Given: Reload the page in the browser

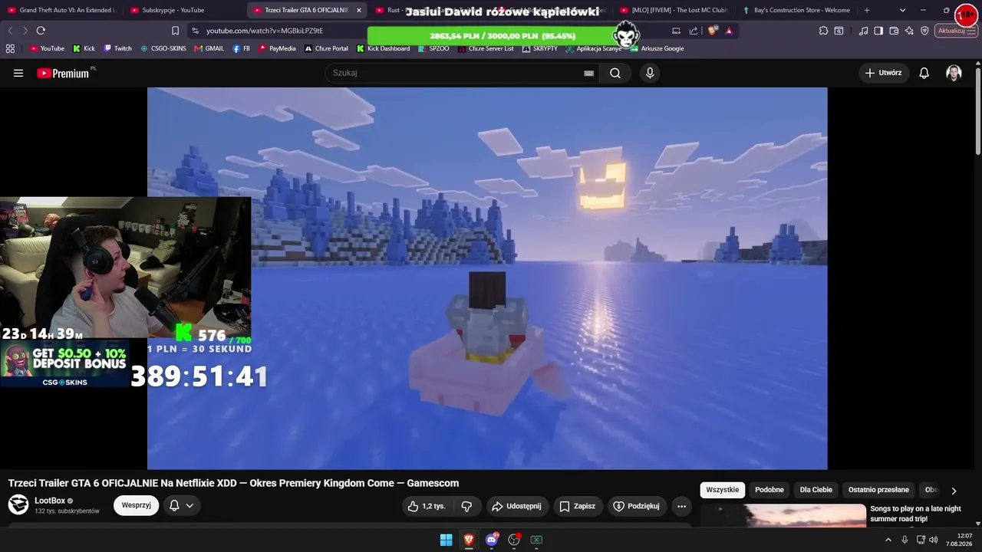Looking at the screenshot, I should (41, 31).
